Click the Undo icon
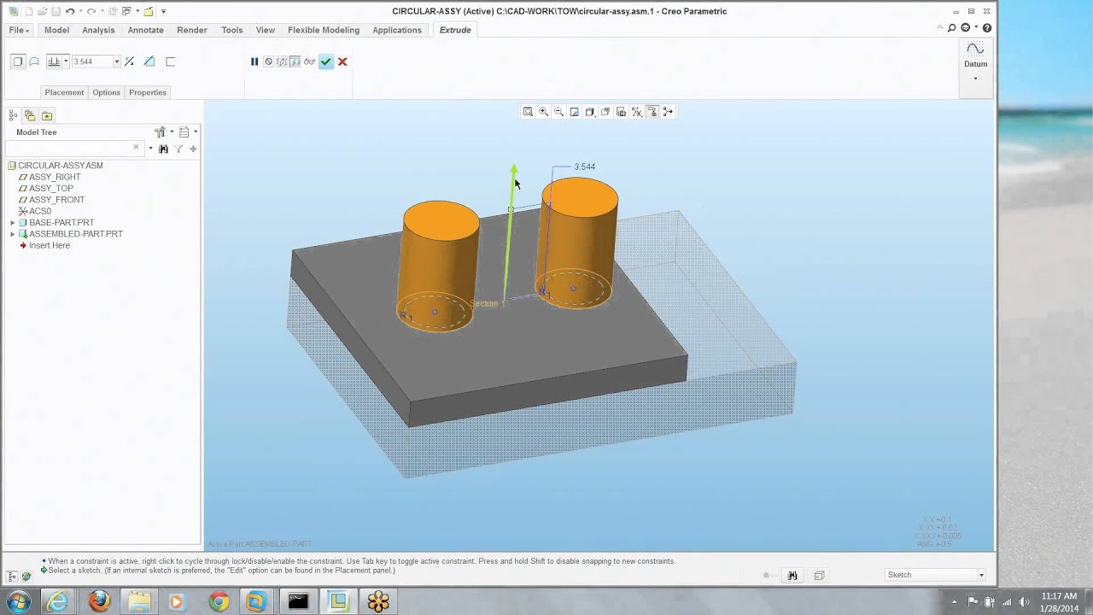This screenshot has height=615, width=1093. 70,11
